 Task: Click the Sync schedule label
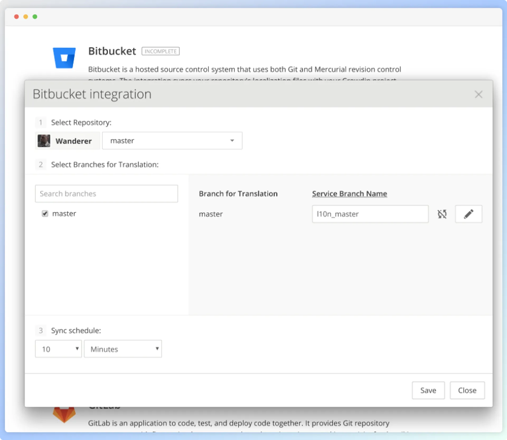pos(76,331)
